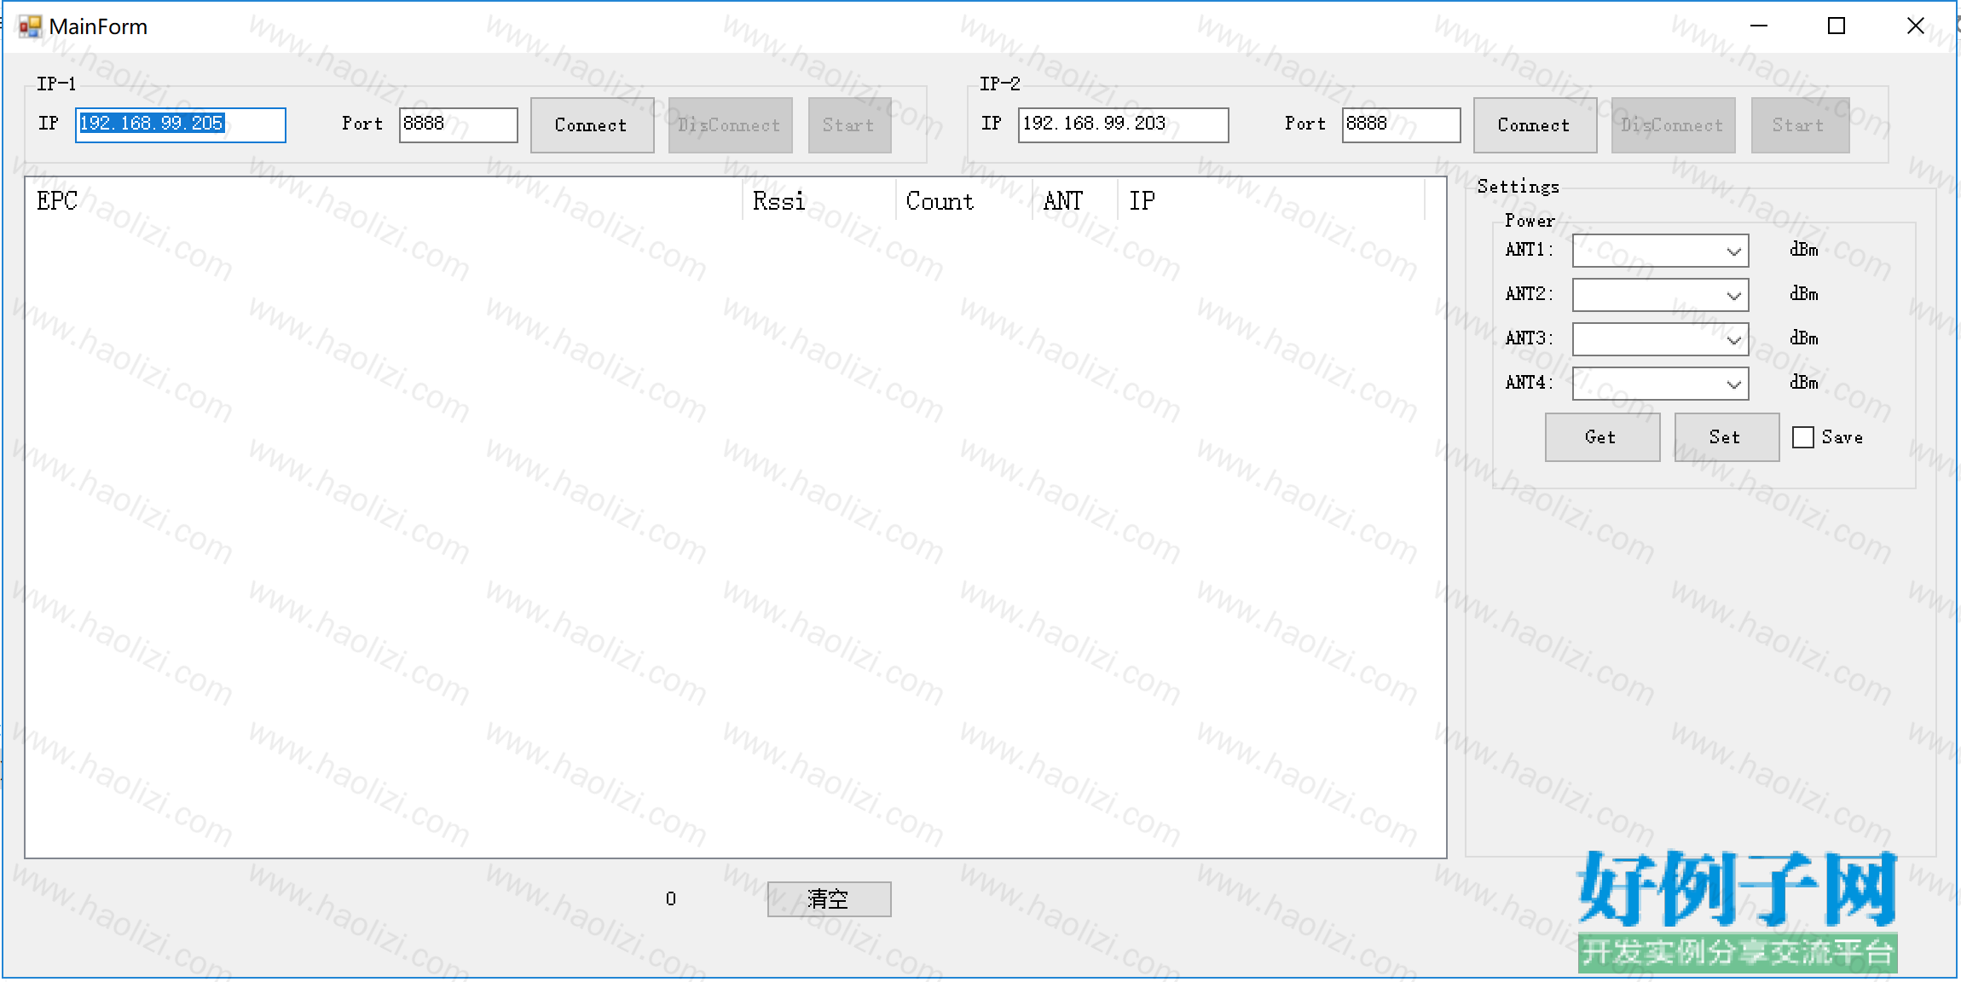Image resolution: width=1961 pixels, height=982 pixels.
Task: Click the IP-1 group label
Action: 56,84
